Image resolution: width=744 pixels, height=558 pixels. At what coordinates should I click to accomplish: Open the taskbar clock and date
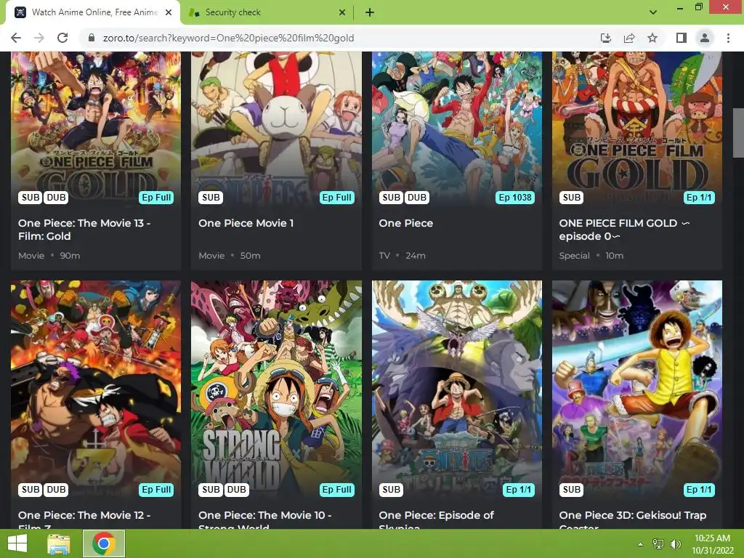(x=712, y=544)
